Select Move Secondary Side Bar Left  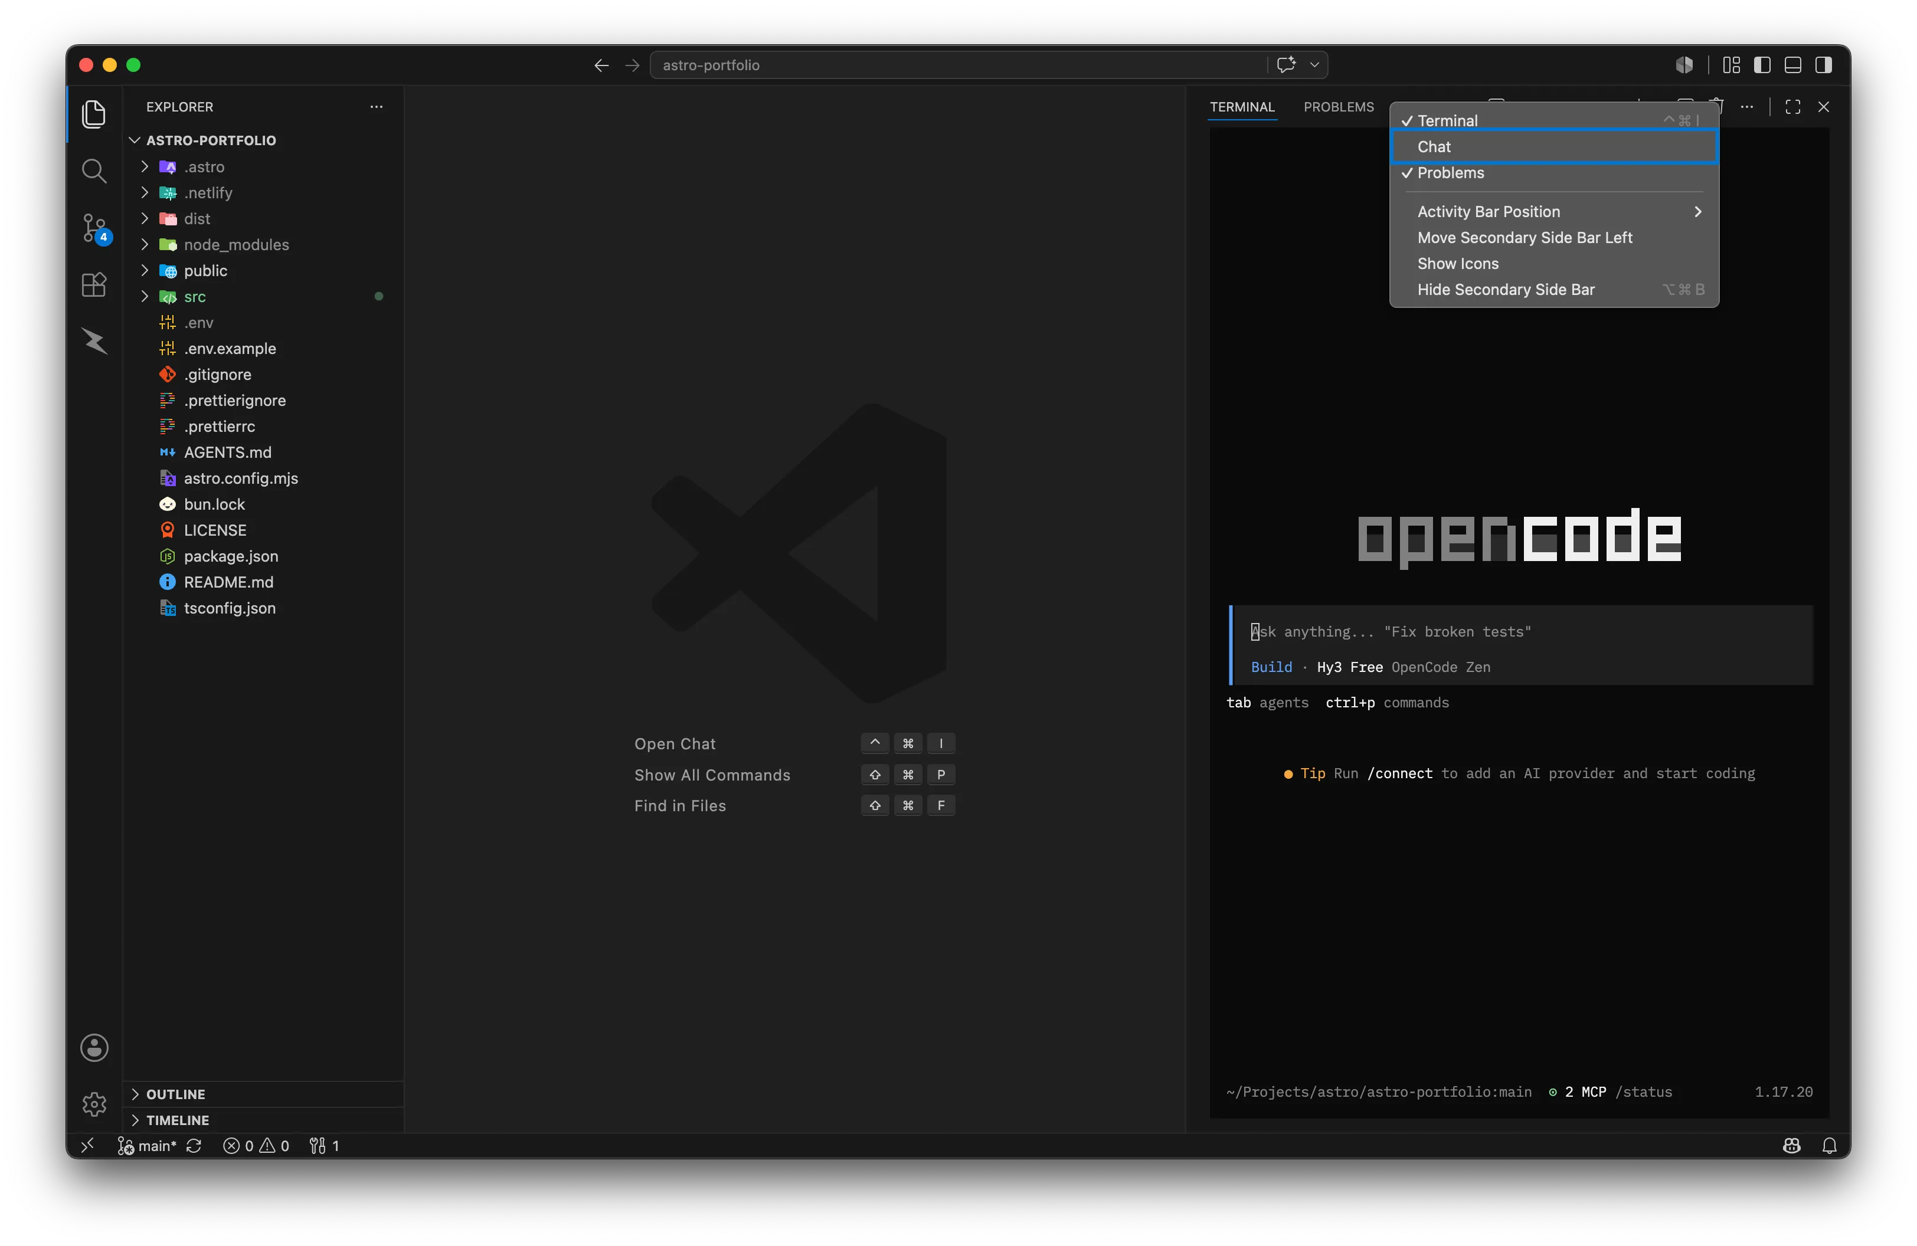(x=1554, y=237)
